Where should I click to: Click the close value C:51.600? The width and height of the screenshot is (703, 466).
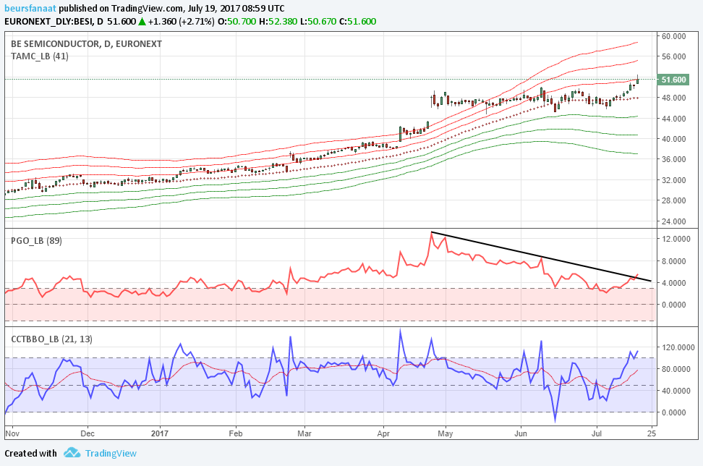358,22
